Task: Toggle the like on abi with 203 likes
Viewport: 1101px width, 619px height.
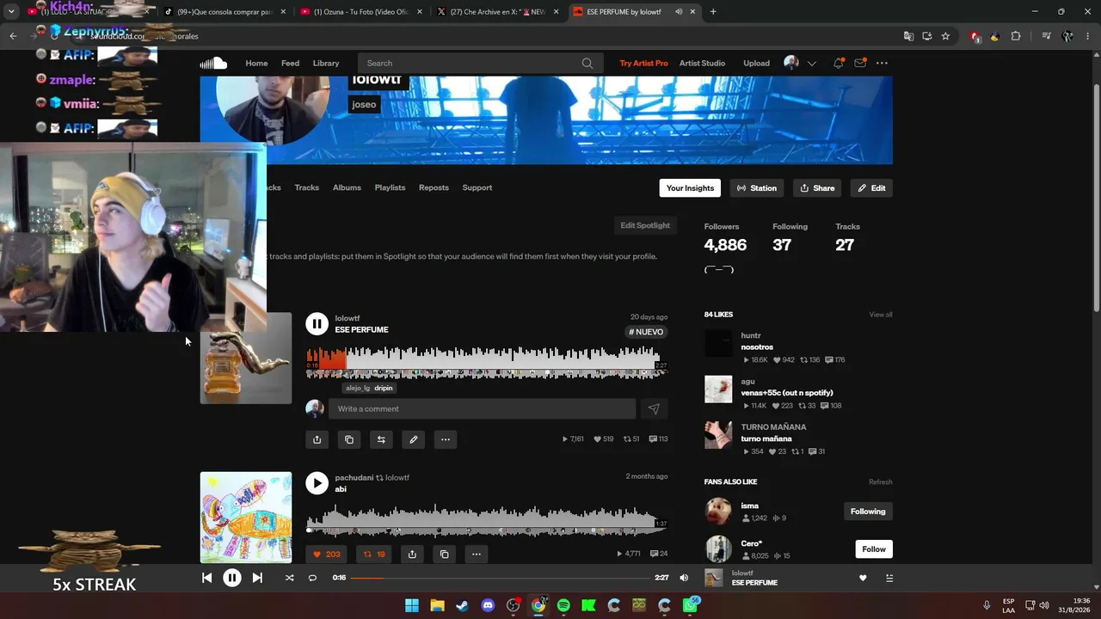Action: pyautogui.click(x=327, y=555)
